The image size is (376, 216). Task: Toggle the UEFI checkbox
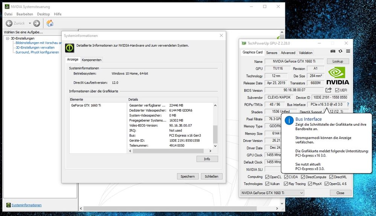coord(337,90)
